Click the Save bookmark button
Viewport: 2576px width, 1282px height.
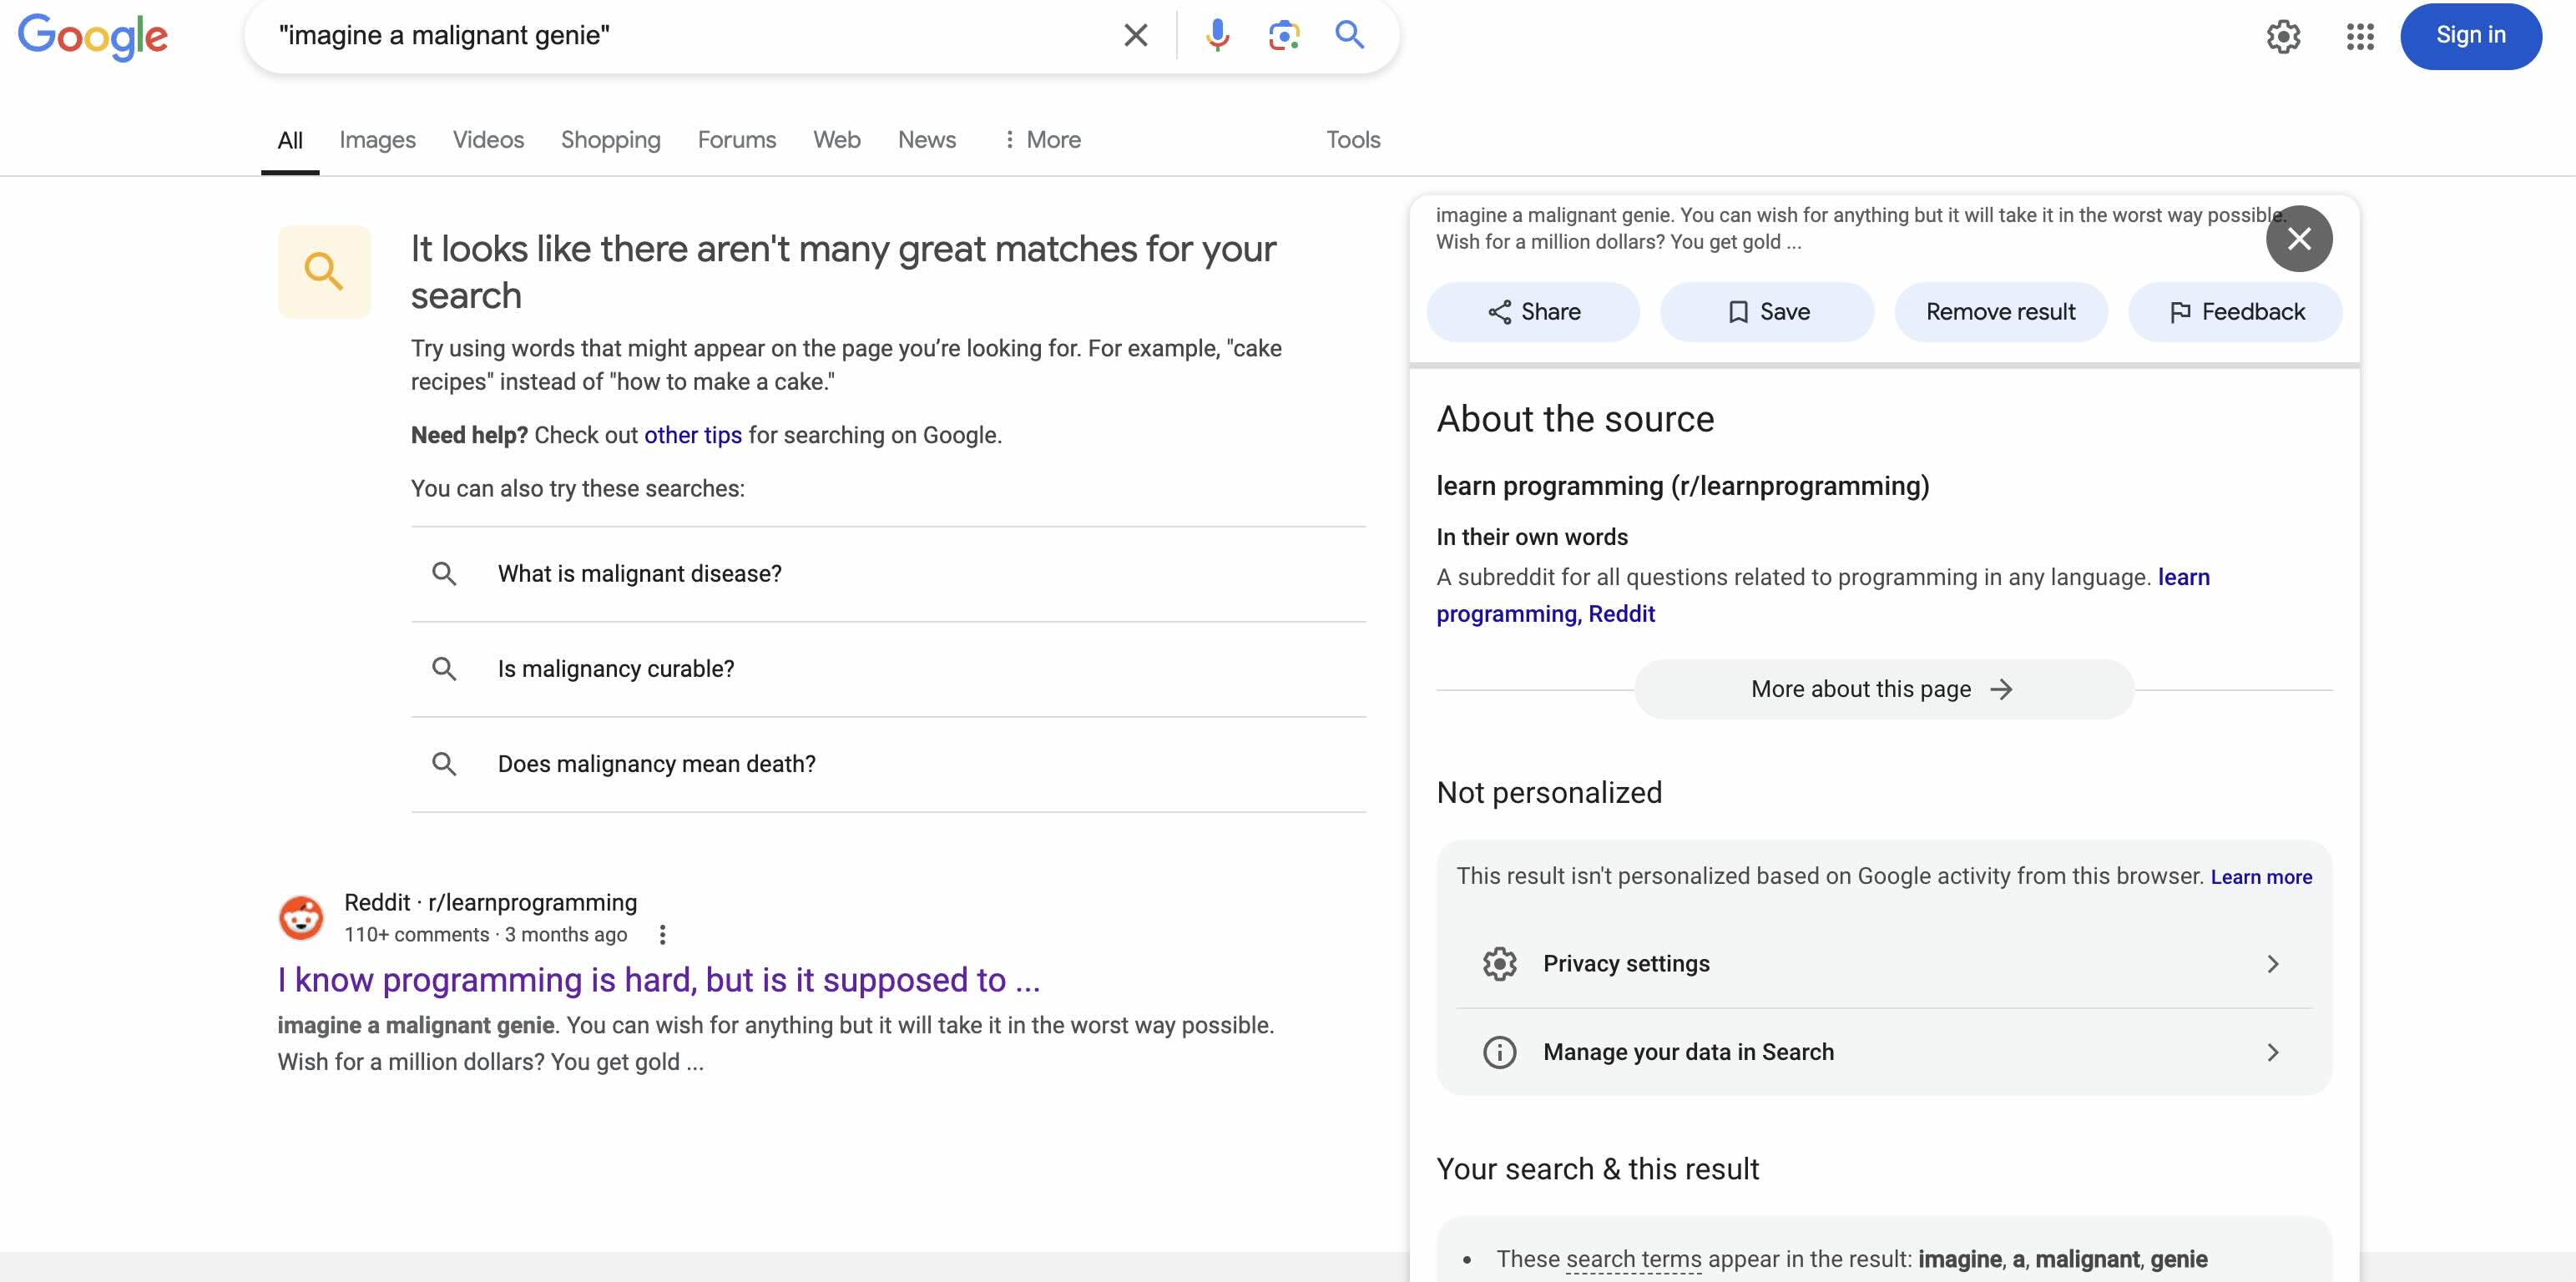[x=1767, y=312]
